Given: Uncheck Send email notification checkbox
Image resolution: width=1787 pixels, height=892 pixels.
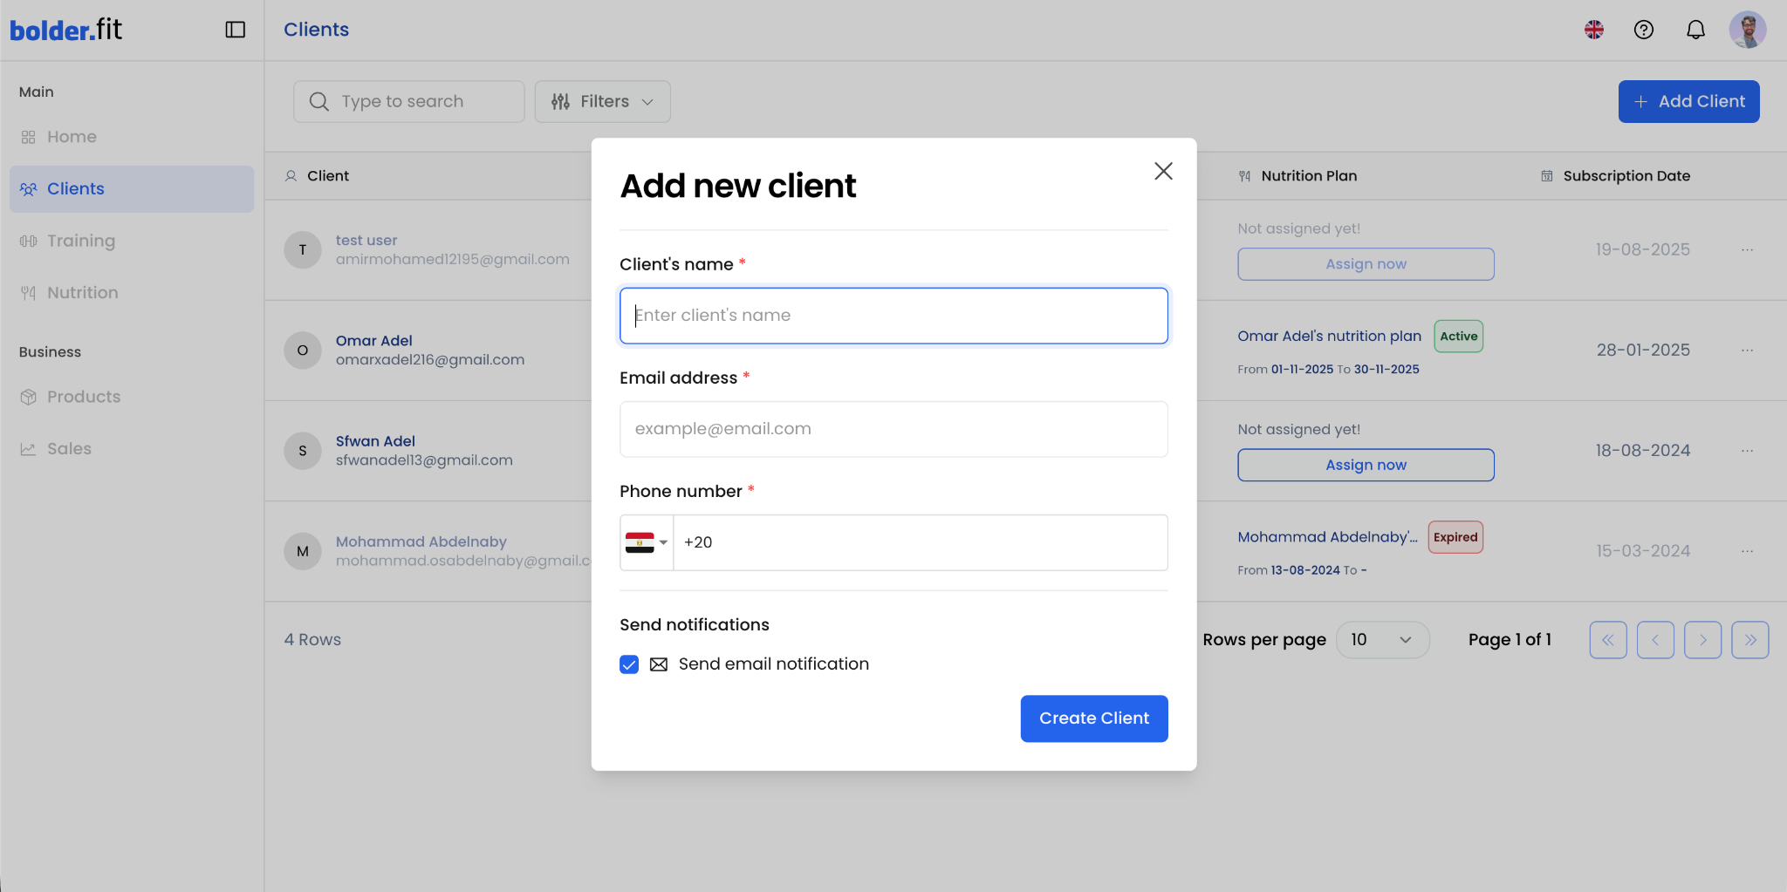Looking at the screenshot, I should [629, 664].
